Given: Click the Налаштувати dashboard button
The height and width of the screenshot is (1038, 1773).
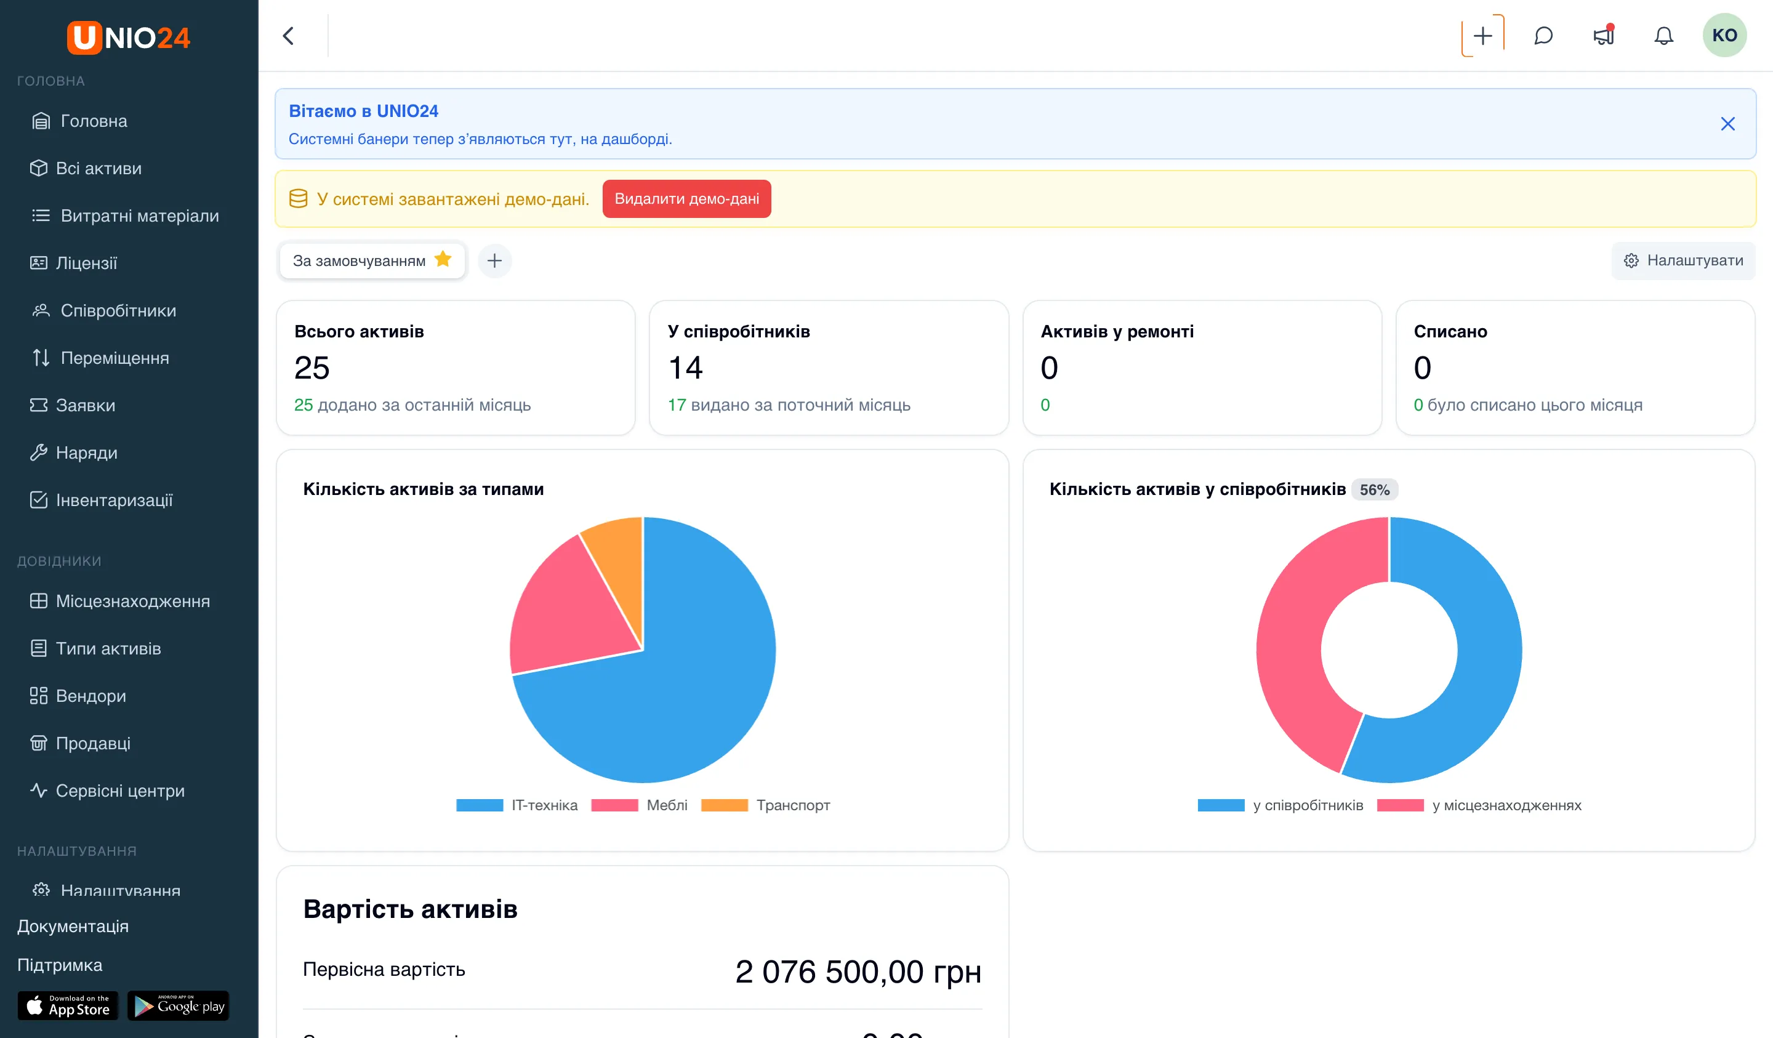Looking at the screenshot, I should [1683, 261].
